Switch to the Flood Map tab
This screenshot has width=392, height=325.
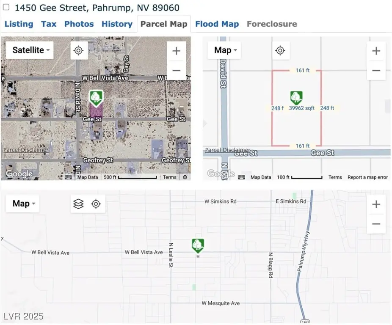click(x=217, y=24)
